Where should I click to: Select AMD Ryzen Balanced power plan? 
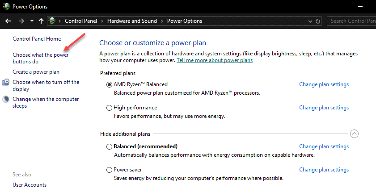coord(110,84)
